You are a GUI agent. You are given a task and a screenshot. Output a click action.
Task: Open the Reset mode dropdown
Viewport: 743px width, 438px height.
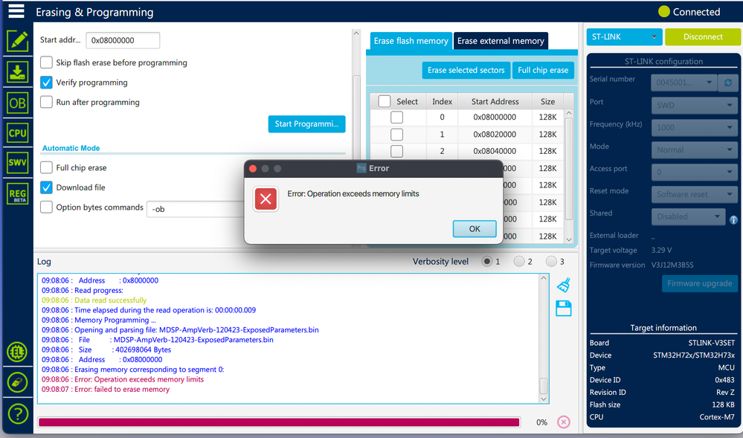coord(694,194)
